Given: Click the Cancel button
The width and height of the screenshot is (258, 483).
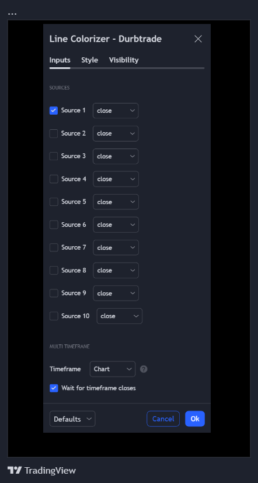Looking at the screenshot, I should coord(163,419).
